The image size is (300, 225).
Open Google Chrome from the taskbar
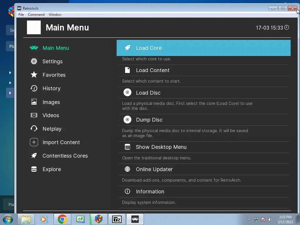(x=62, y=219)
